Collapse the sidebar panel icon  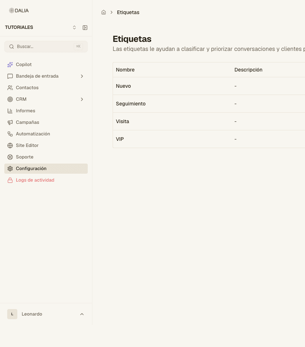[85, 27]
